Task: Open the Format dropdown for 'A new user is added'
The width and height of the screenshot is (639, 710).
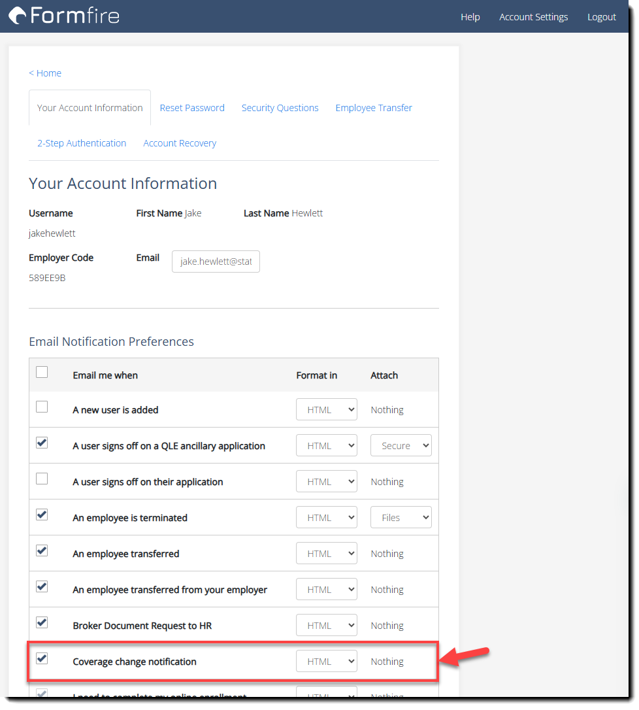Action: click(x=326, y=409)
